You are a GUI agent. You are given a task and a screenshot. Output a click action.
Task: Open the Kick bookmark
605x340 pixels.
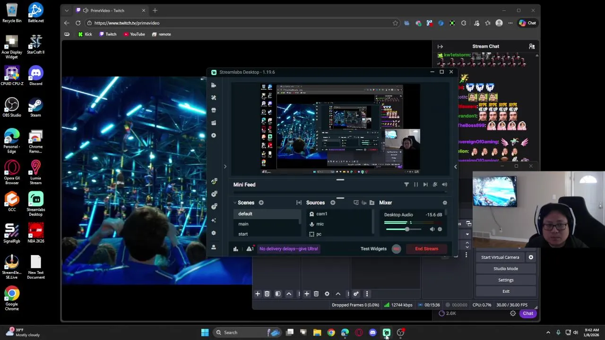[85, 34]
